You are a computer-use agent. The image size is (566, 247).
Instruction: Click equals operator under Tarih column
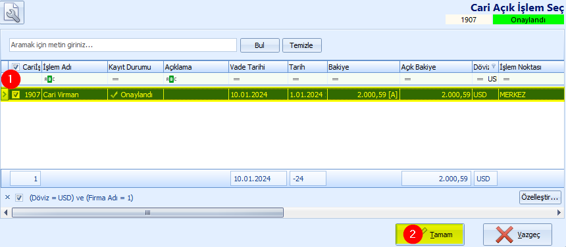click(296, 79)
